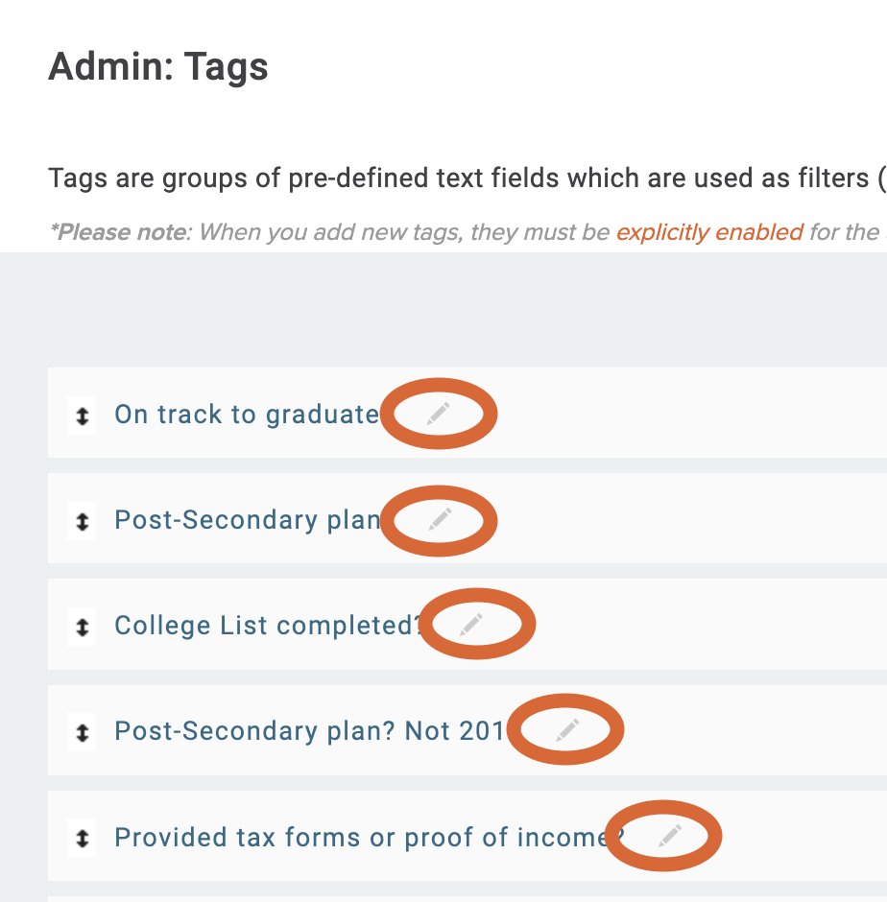The width and height of the screenshot is (887, 902).
Task: Open 'Provided tax forms or proof of income?' group
Action: click(x=360, y=837)
